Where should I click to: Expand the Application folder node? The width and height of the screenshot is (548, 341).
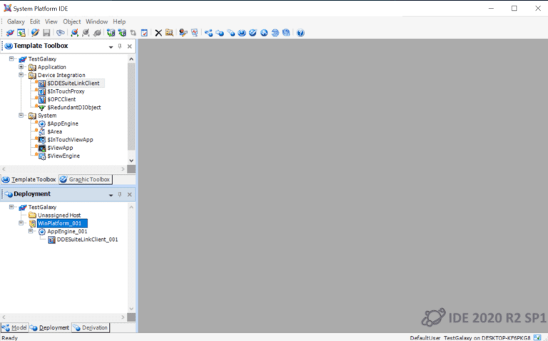point(21,67)
